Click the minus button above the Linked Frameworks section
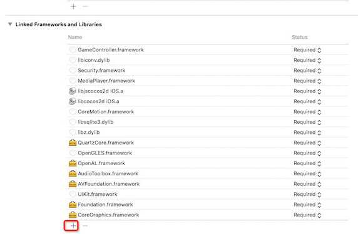The image size is (358, 234). tap(85, 6)
